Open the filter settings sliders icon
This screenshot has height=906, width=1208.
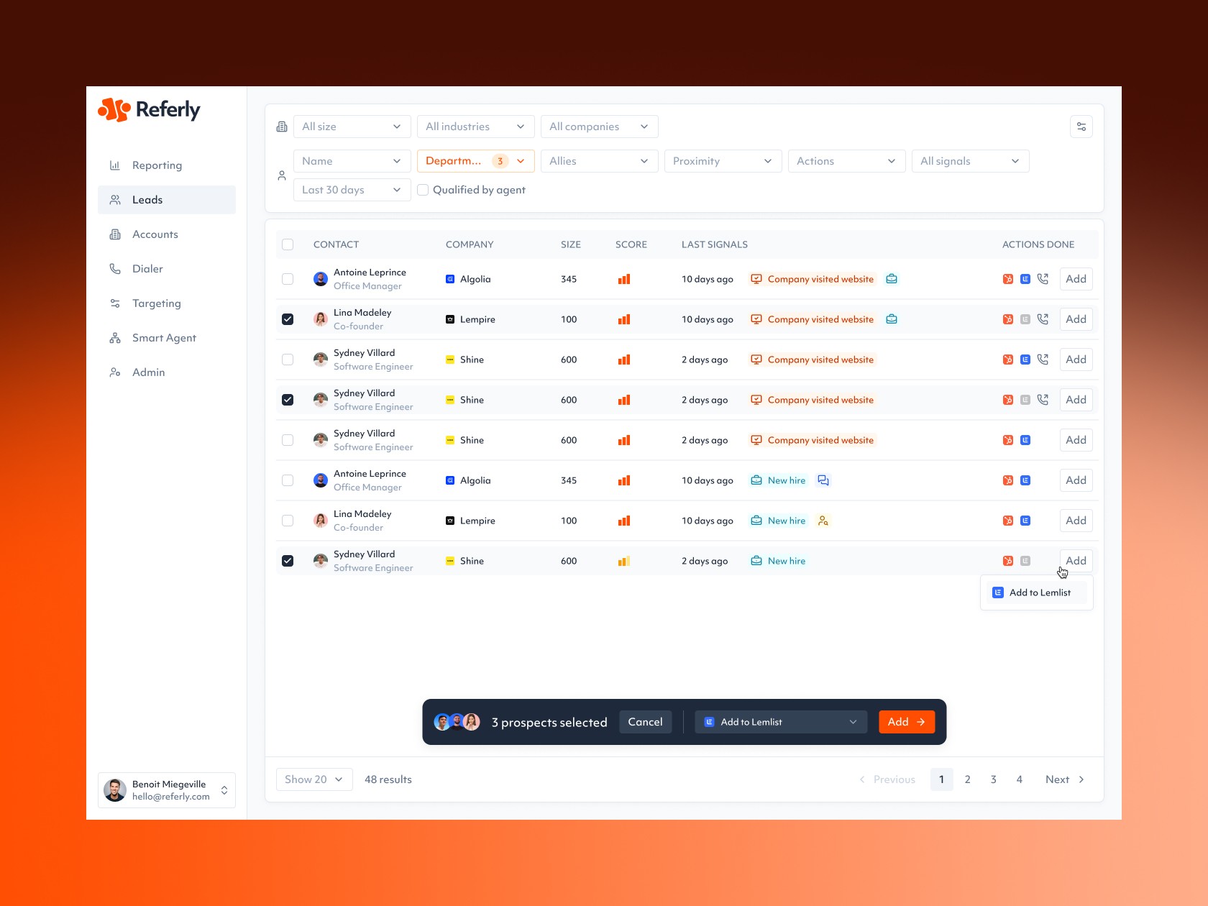coord(1081,127)
